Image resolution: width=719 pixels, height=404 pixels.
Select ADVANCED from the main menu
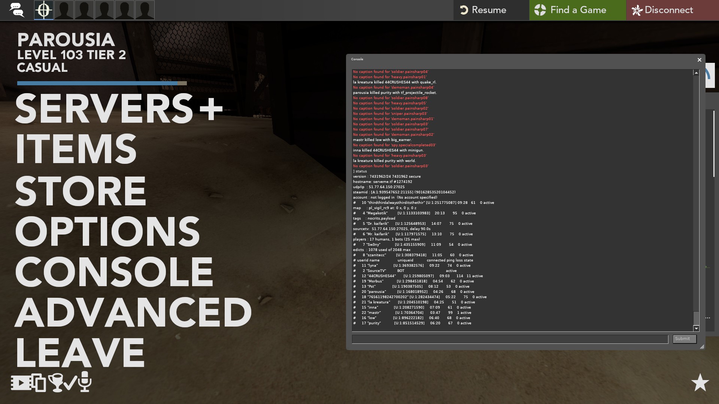pos(133,313)
